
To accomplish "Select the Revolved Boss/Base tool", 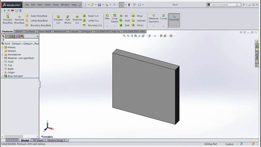I will (19, 19).
